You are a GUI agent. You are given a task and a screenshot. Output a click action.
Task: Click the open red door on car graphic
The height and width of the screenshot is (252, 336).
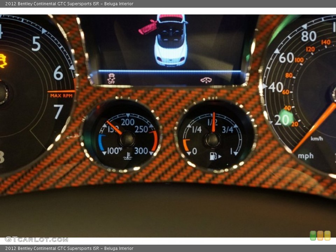tap(148, 27)
